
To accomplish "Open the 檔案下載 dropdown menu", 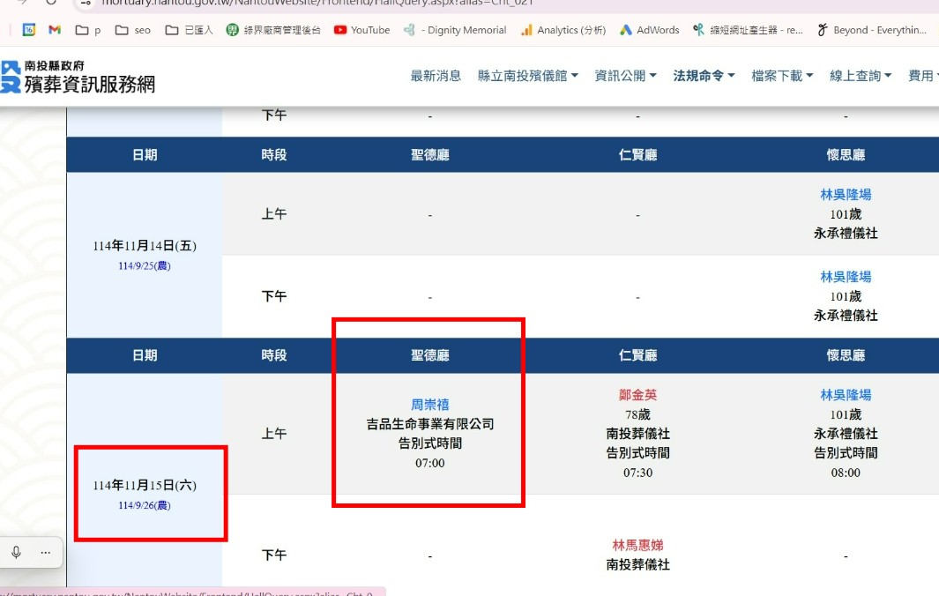I will [782, 76].
